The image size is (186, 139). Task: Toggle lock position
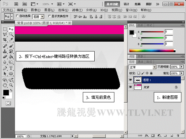pyautogui.click(x=147, y=73)
